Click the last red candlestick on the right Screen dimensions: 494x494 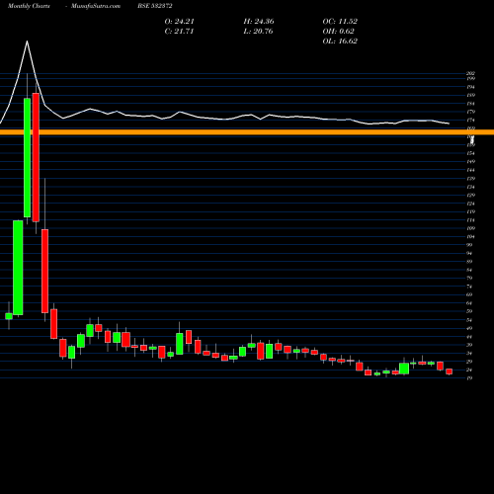tap(450, 371)
